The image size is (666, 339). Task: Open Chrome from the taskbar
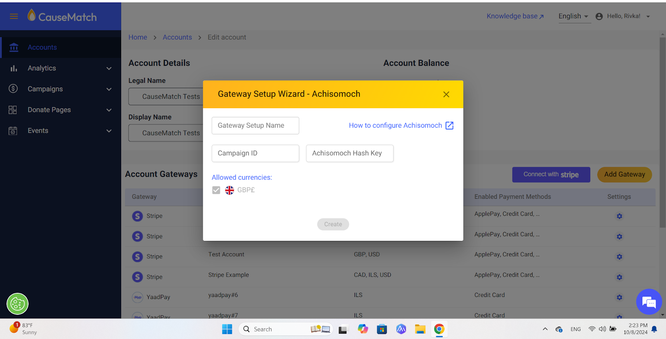pyautogui.click(x=439, y=329)
